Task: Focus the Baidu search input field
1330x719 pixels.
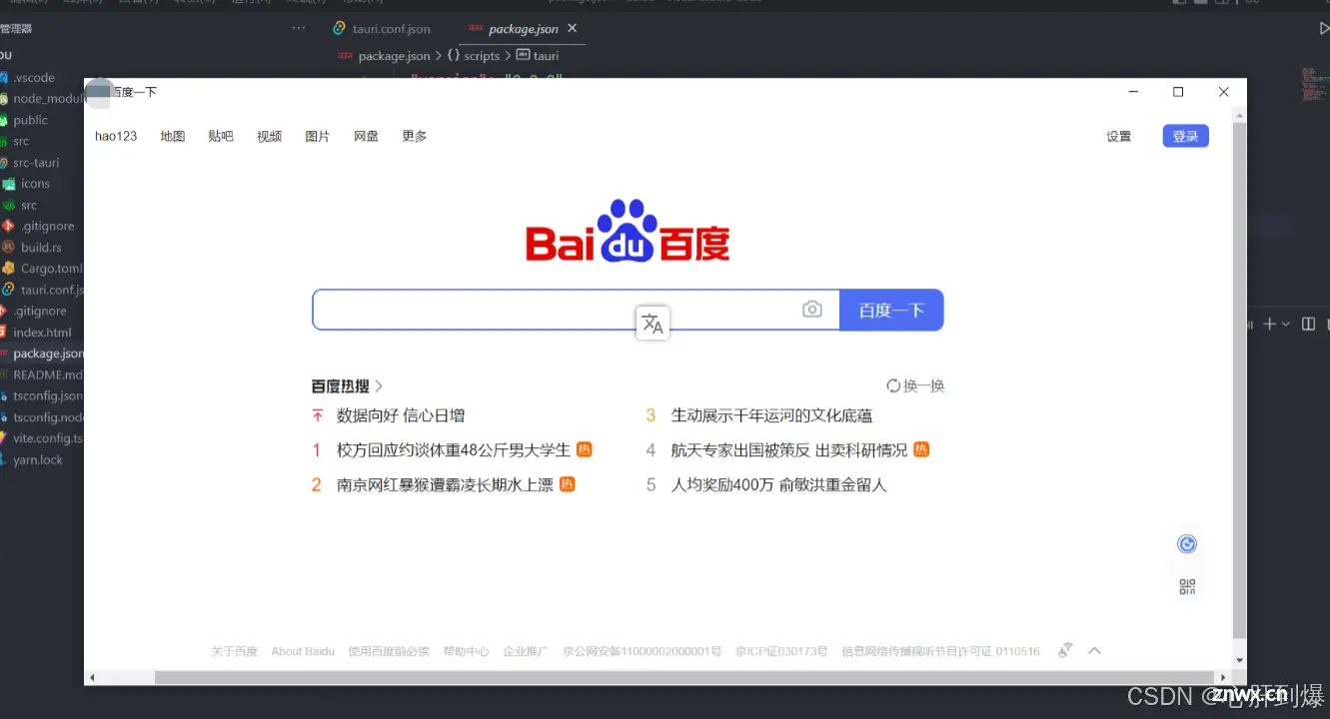Action: 576,310
